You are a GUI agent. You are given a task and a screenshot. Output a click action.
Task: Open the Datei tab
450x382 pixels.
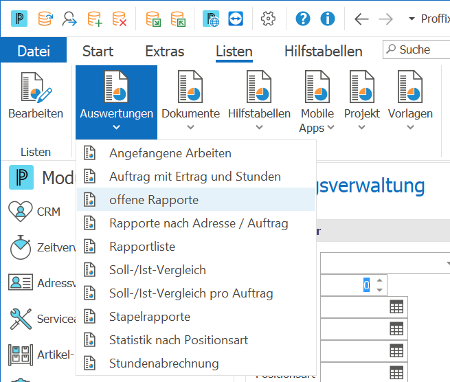[34, 51]
